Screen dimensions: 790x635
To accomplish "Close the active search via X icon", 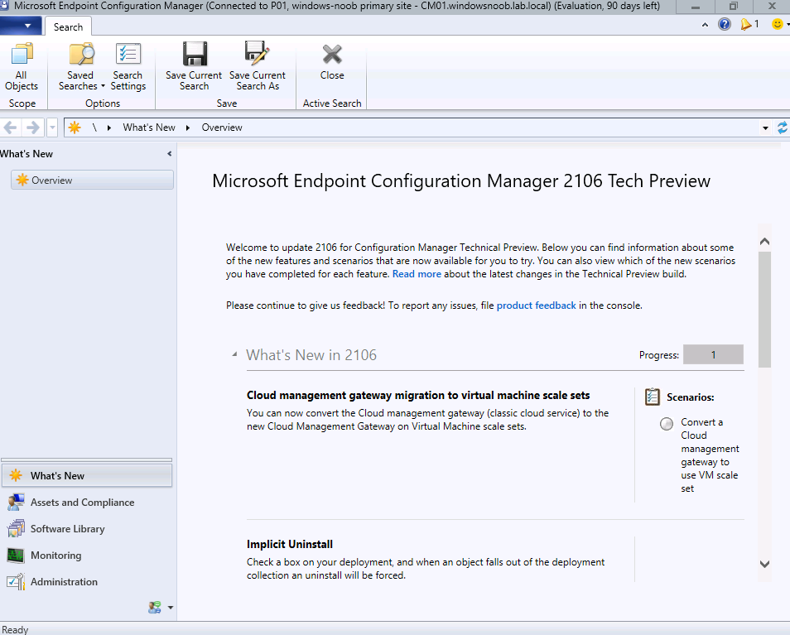I will 332,55.
